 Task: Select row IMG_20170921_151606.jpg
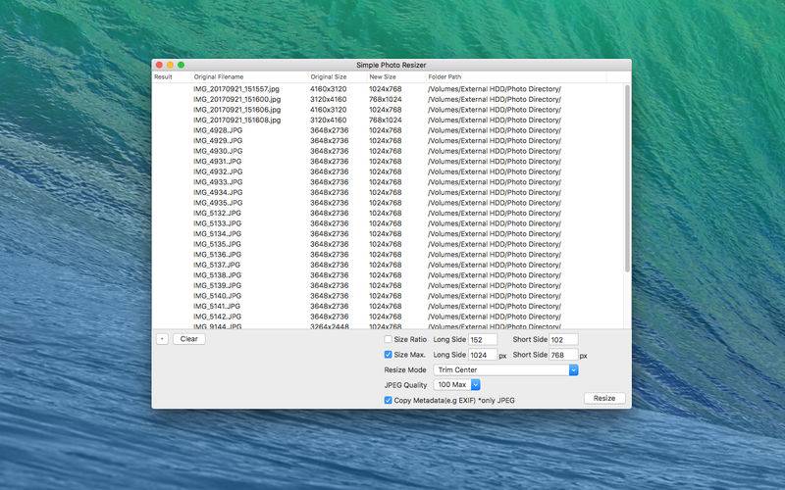click(x=388, y=110)
